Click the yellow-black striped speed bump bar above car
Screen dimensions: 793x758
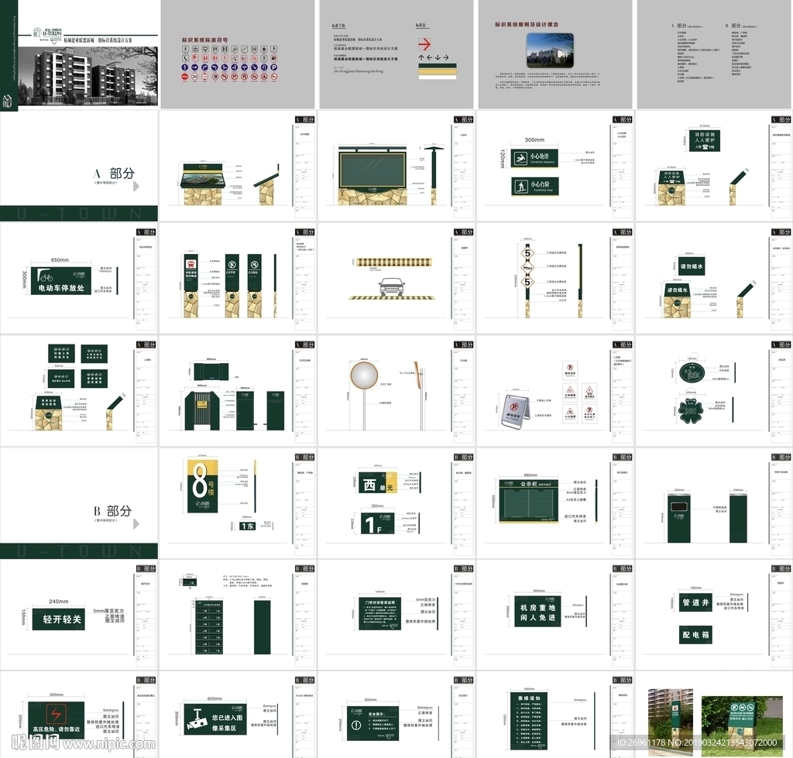pos(393,262)
